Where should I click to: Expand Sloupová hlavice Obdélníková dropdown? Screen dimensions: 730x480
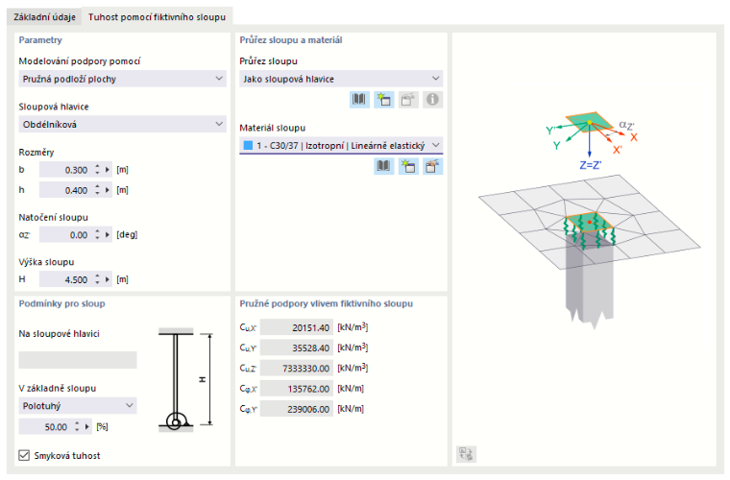122,124
